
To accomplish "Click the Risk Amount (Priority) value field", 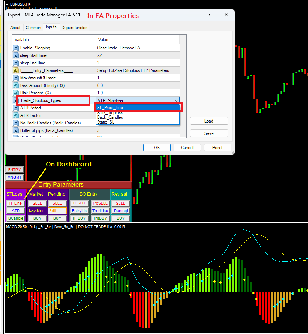I will pyautogui.click(x=138, y=85).
